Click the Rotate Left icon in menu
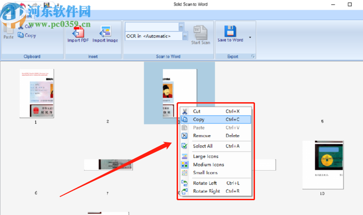363x215 pixels. click(185, 183)
